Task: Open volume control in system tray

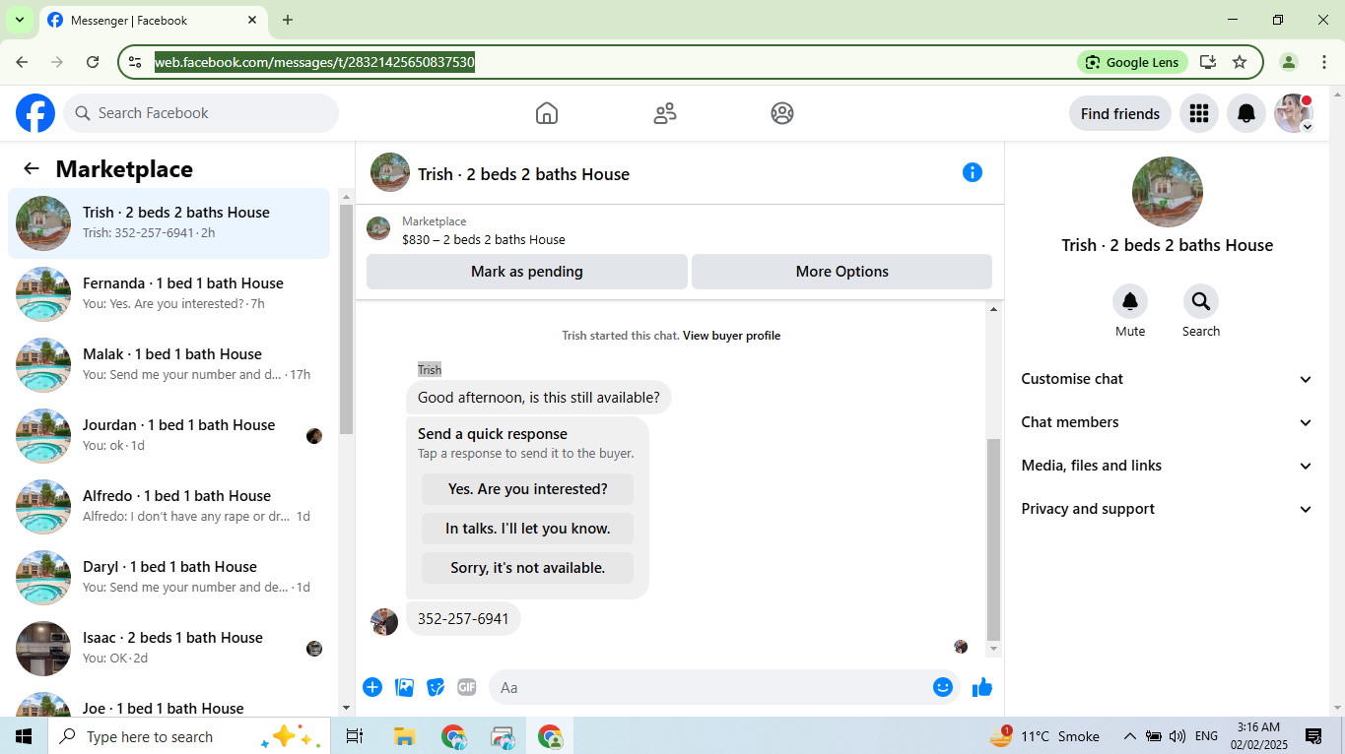Action: 1177,736
